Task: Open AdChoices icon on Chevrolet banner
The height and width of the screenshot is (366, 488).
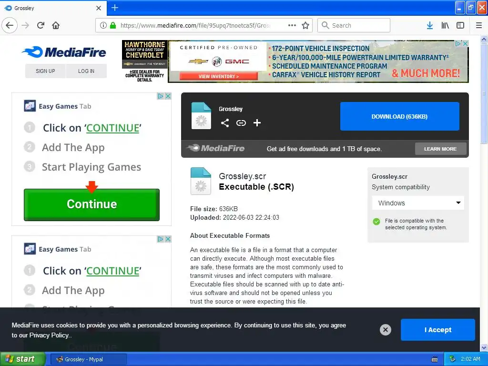Action: point(458,43)
